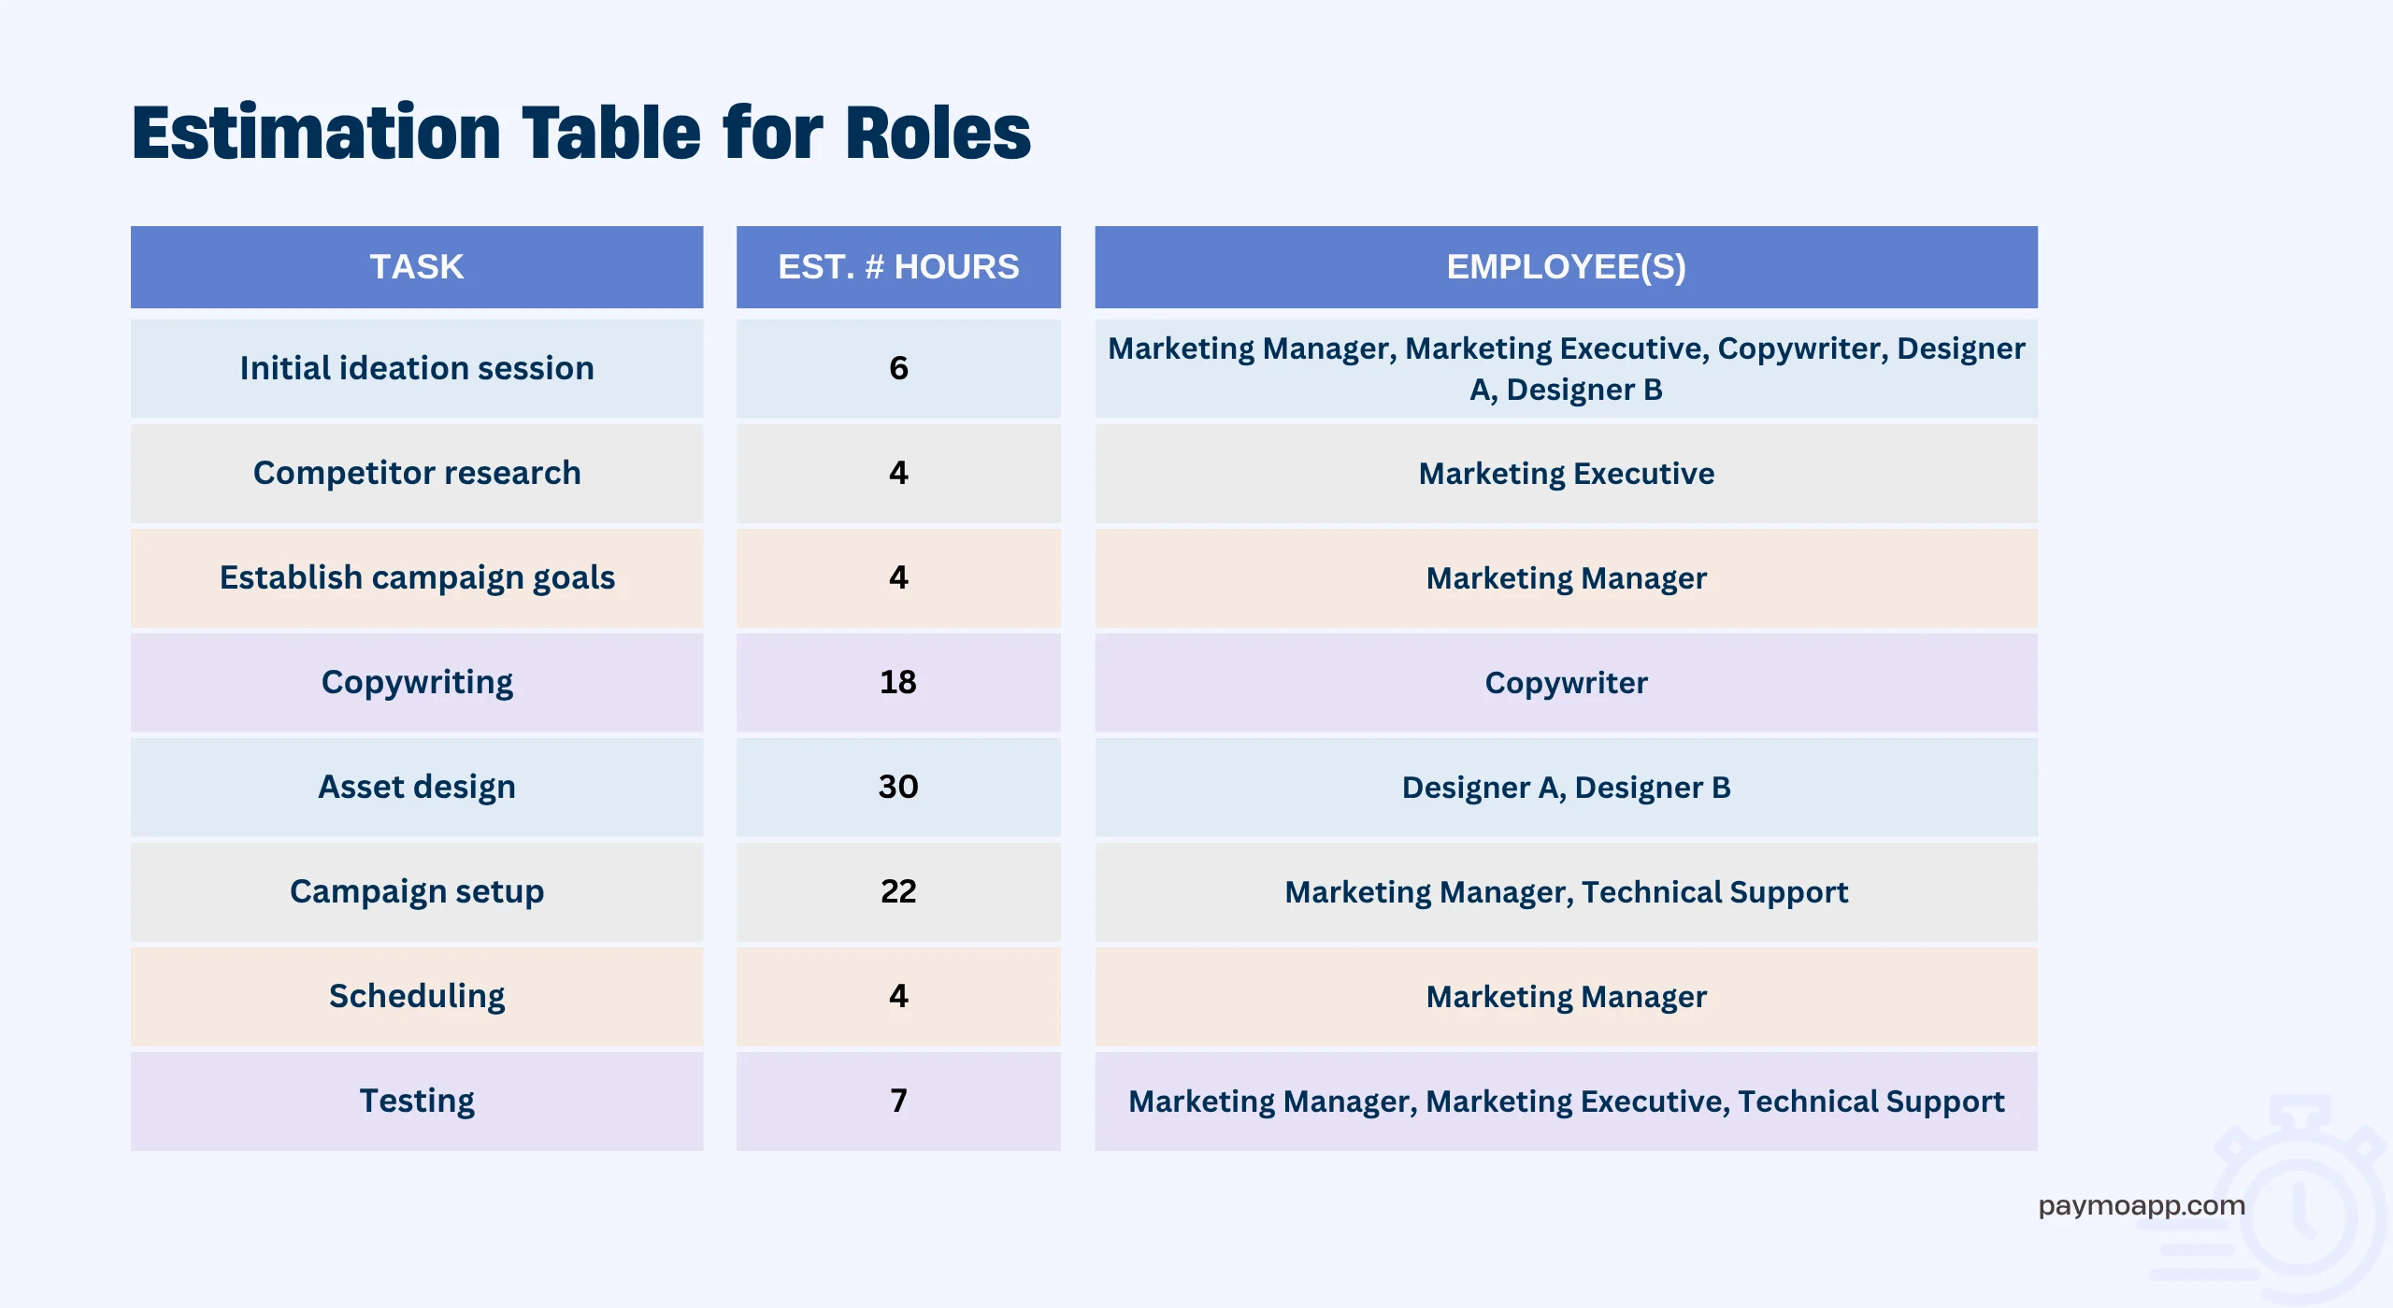Select the 30 hours cell for Asset design
Image resolution: width=2393 pixels, height=1308 pixels.
click(x=898, y=787)
